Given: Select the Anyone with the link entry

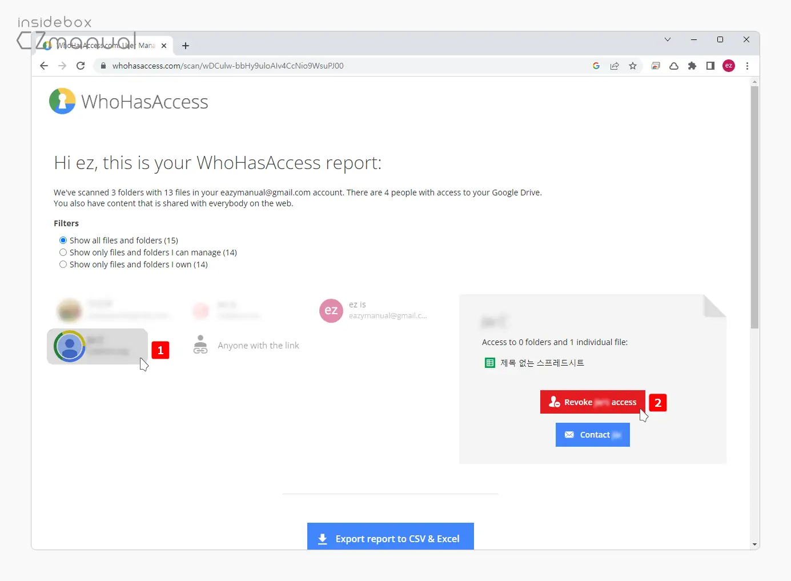Looking at the screenshot, I should point(247,345).
